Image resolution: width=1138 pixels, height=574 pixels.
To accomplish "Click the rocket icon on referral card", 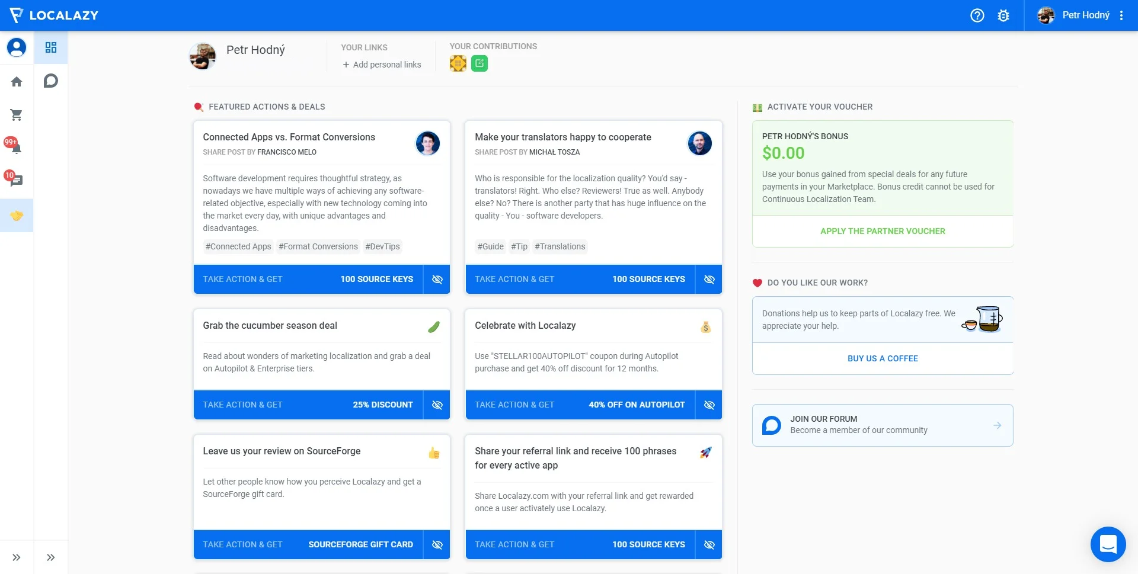I will [x=705, y=453].
